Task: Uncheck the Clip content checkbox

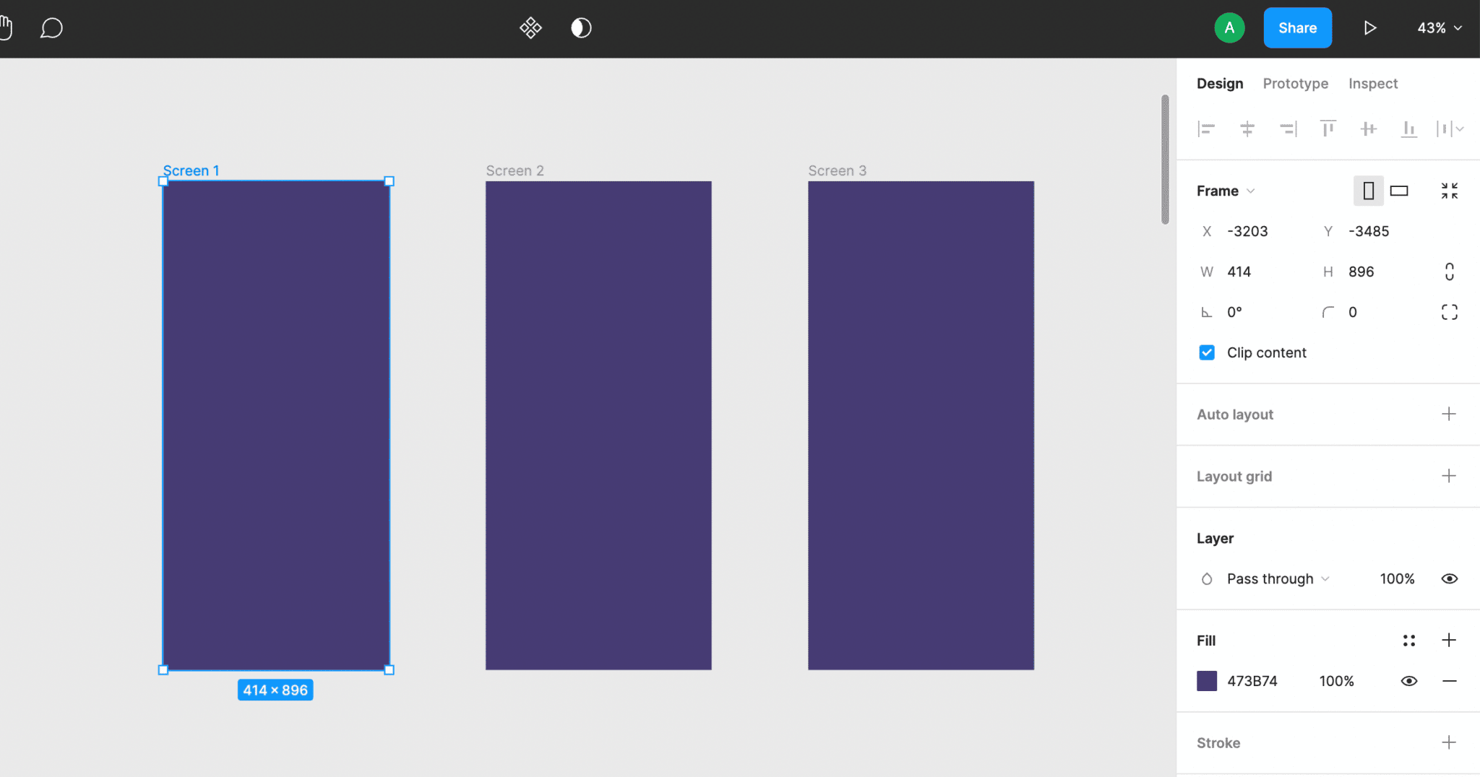Action: pos(1206,352)
